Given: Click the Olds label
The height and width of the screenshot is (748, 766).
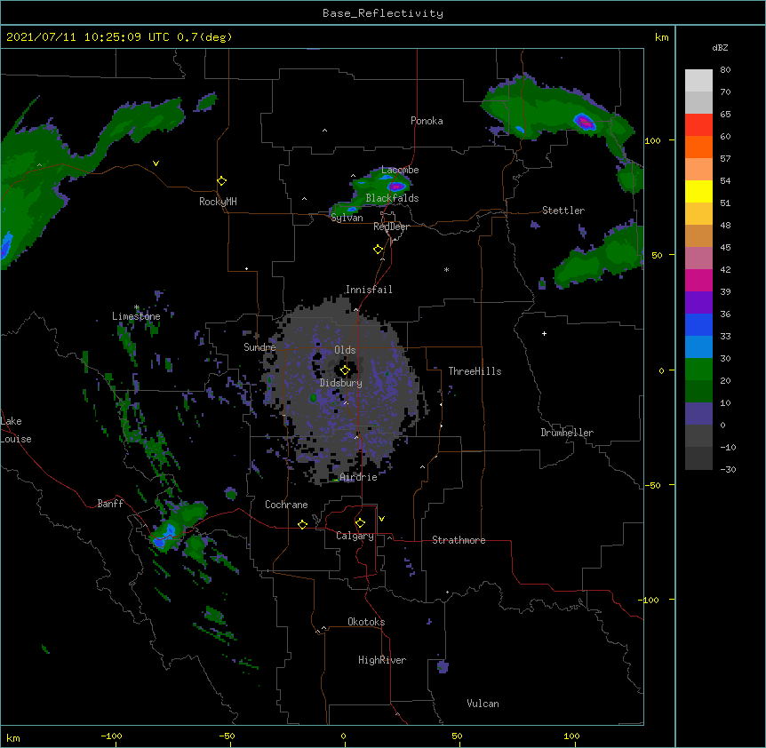Looking at the screenshot, I should point(345,350).
